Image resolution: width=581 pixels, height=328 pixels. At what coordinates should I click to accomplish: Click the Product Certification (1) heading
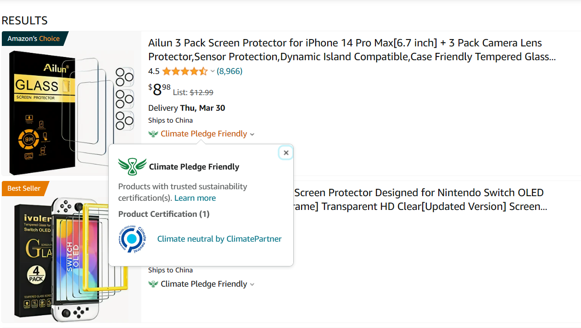pos(164,214)
